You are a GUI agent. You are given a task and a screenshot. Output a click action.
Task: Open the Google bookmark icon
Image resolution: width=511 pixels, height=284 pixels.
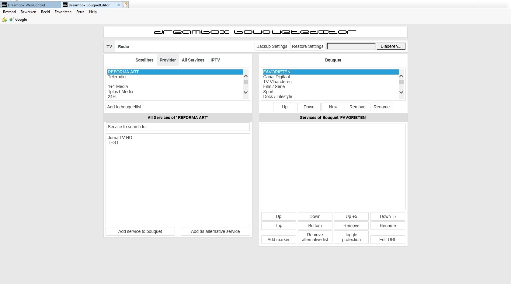tap(12, 19)
